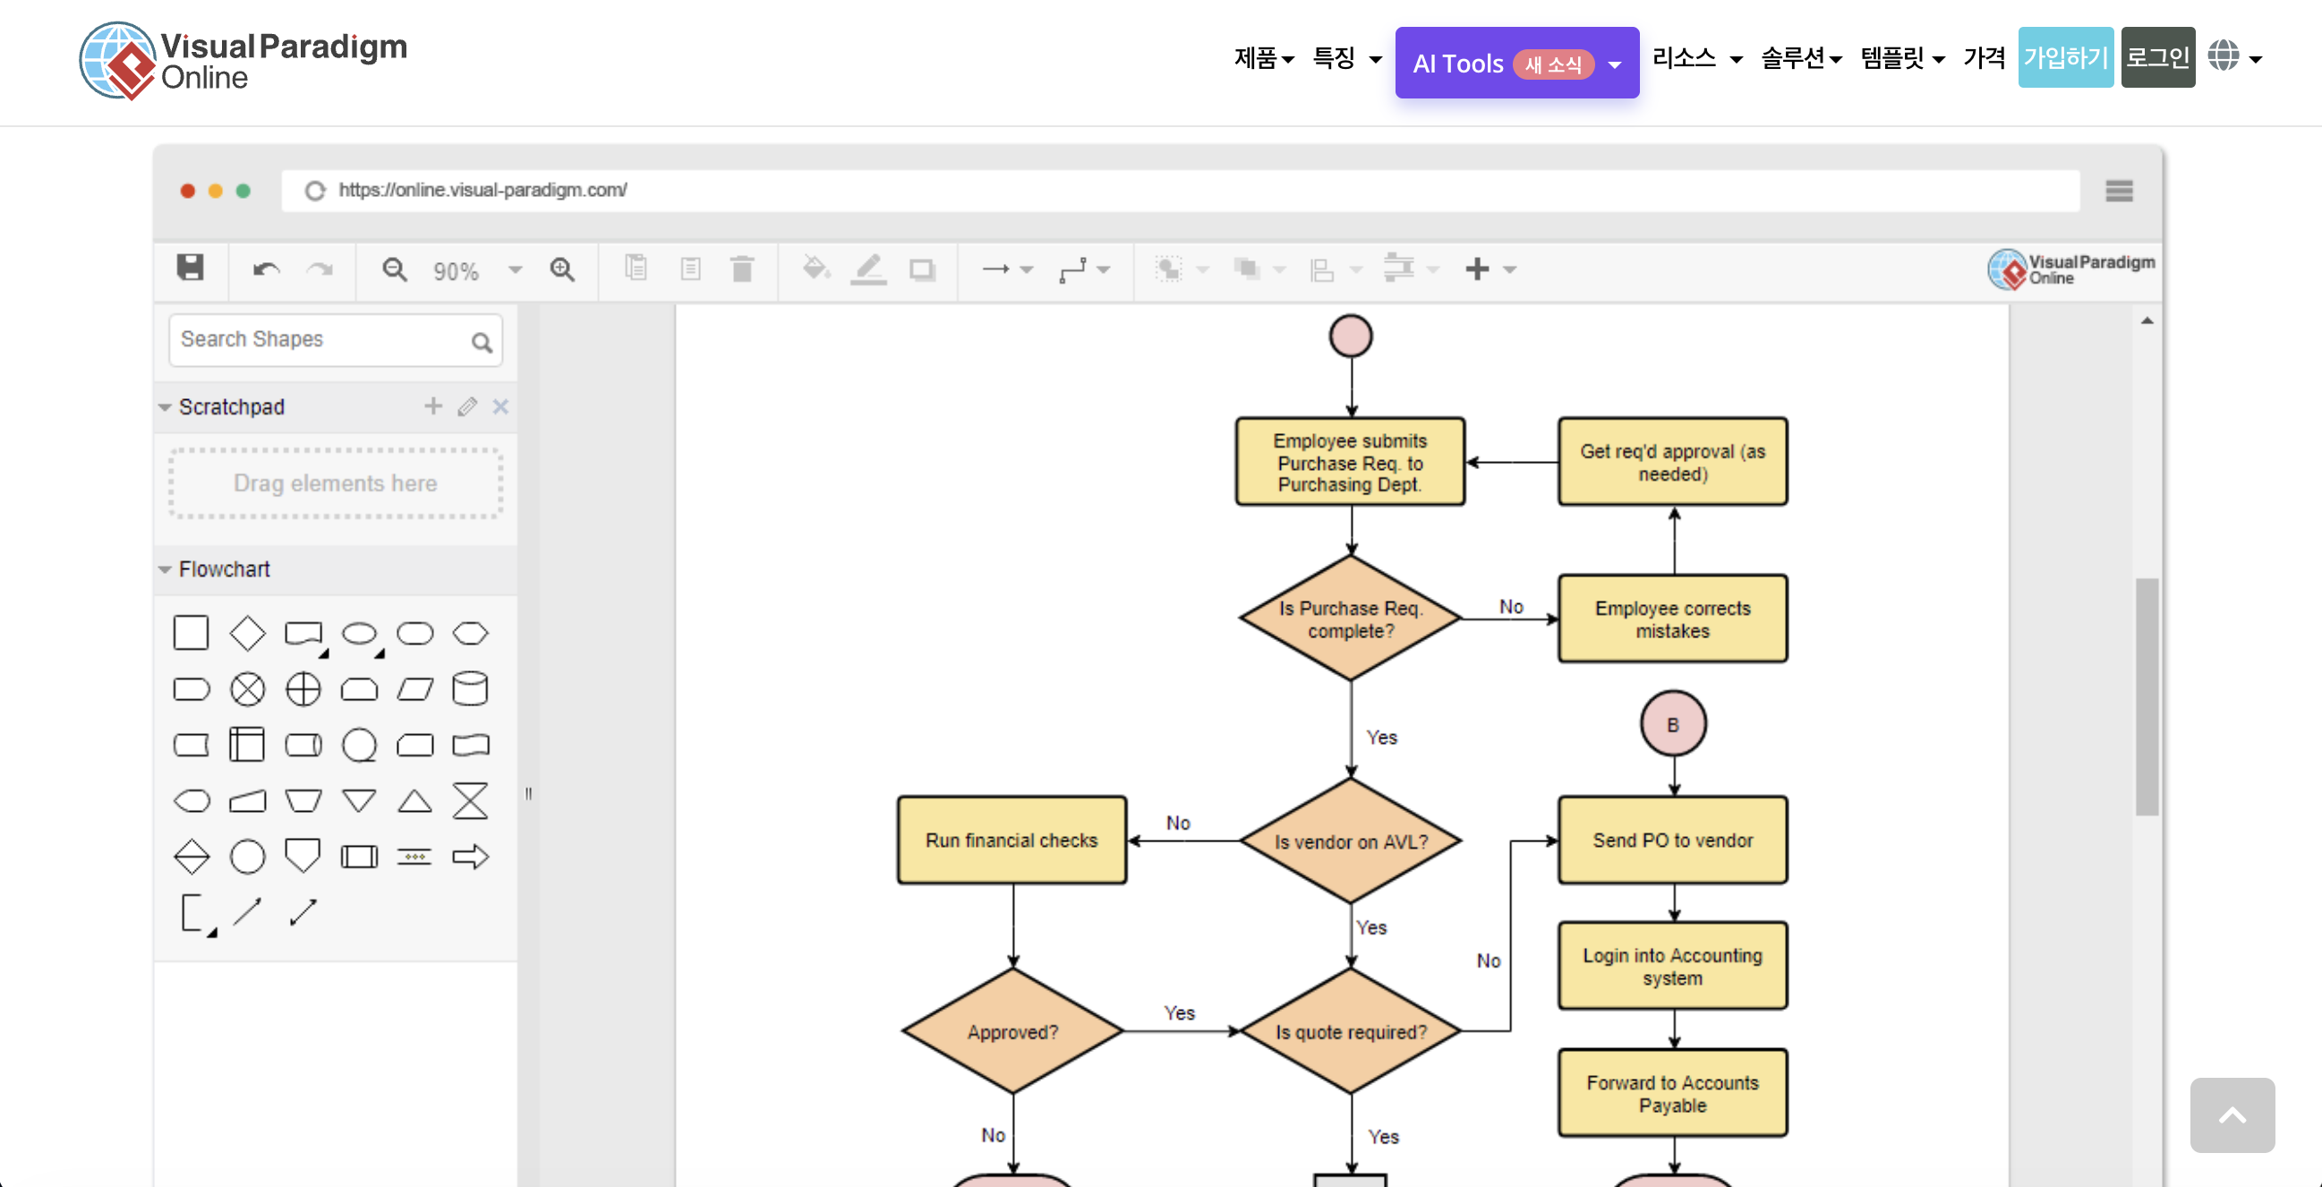The image size is (2322, 1187).
Task: Collapse the Flowchart shape category
Action: click(165, 568)
